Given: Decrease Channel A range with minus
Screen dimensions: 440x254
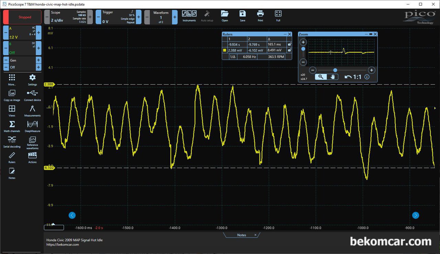Looking at the screenshot, I should 5,33.
